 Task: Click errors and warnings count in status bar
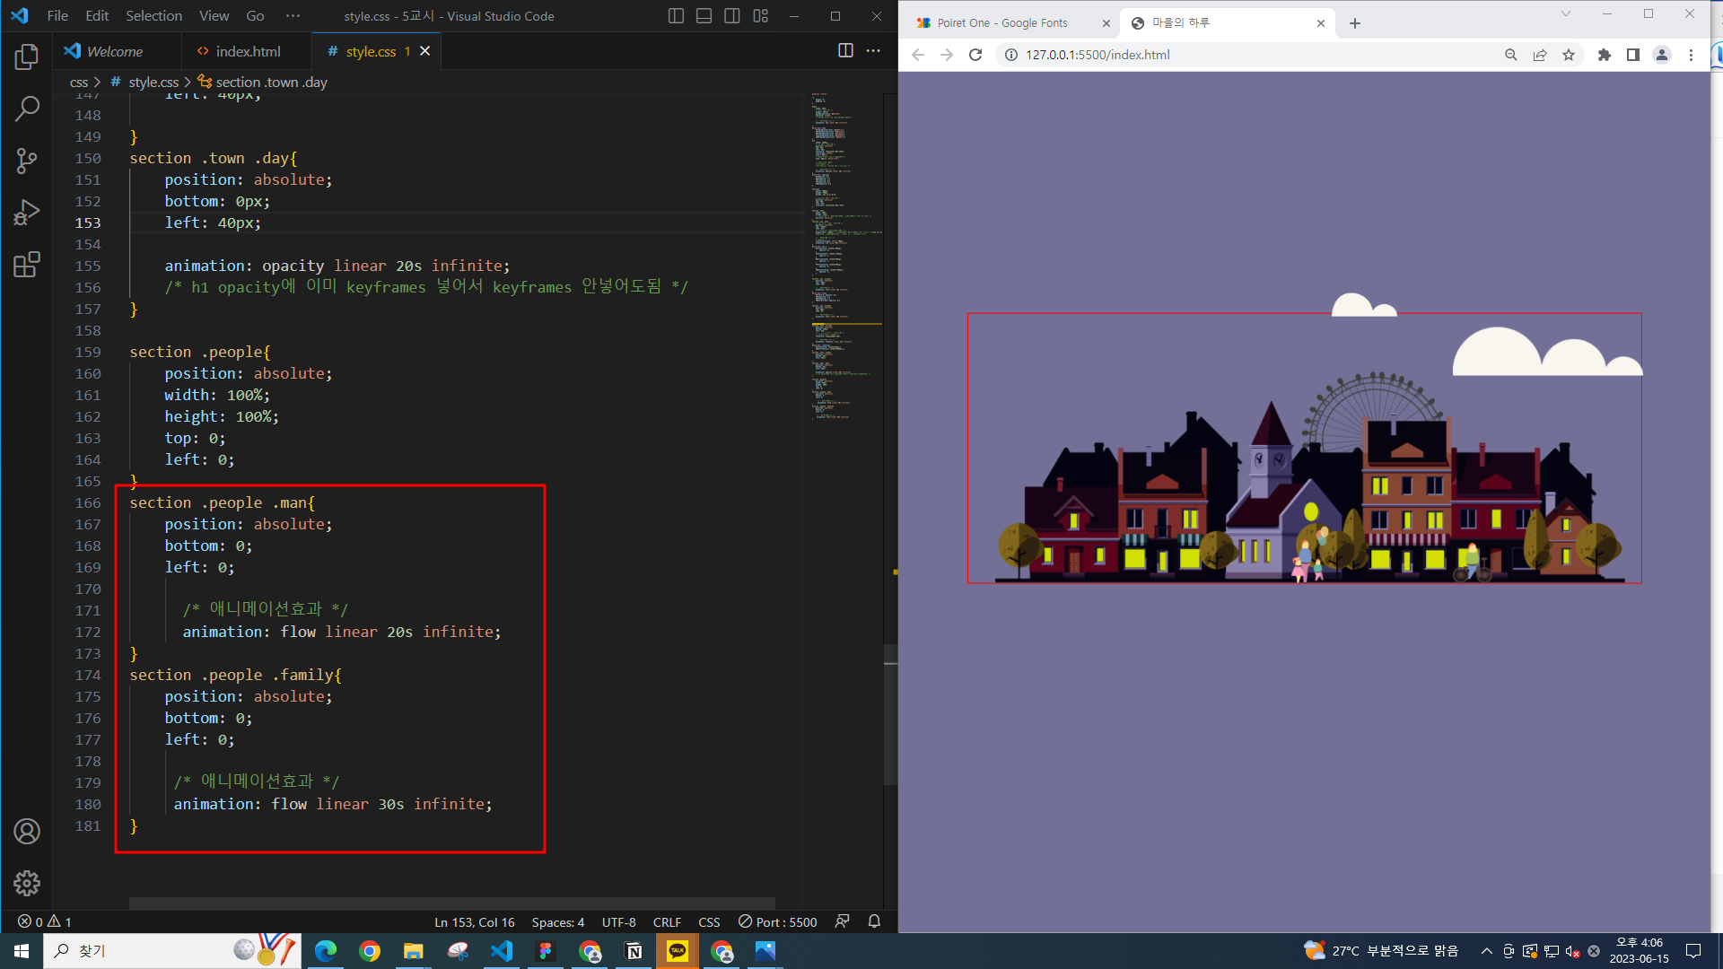(45, 922)
